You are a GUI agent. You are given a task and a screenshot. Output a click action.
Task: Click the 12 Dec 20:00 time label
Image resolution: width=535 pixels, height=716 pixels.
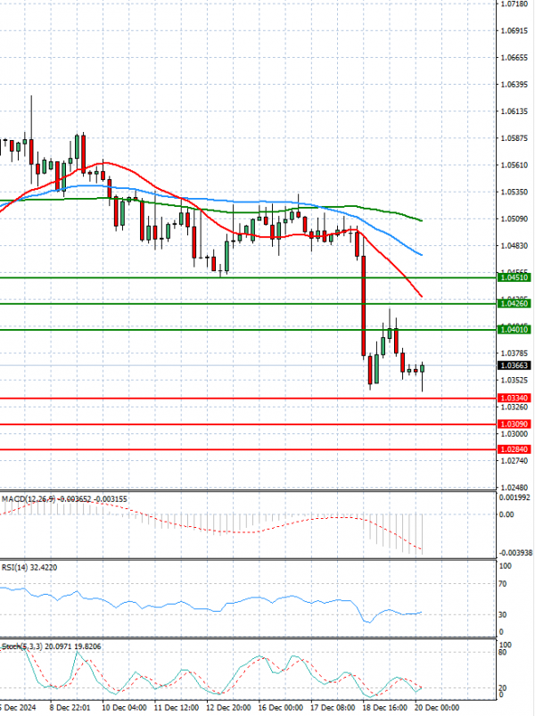(227, 708)
